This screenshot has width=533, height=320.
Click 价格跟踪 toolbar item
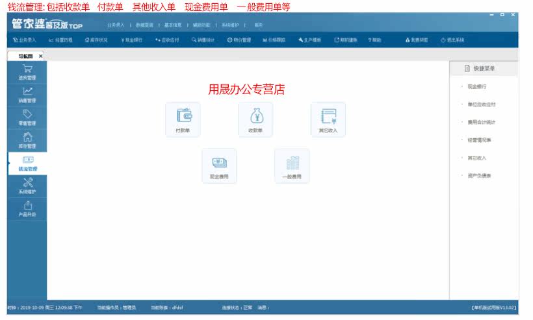[274, 40]
